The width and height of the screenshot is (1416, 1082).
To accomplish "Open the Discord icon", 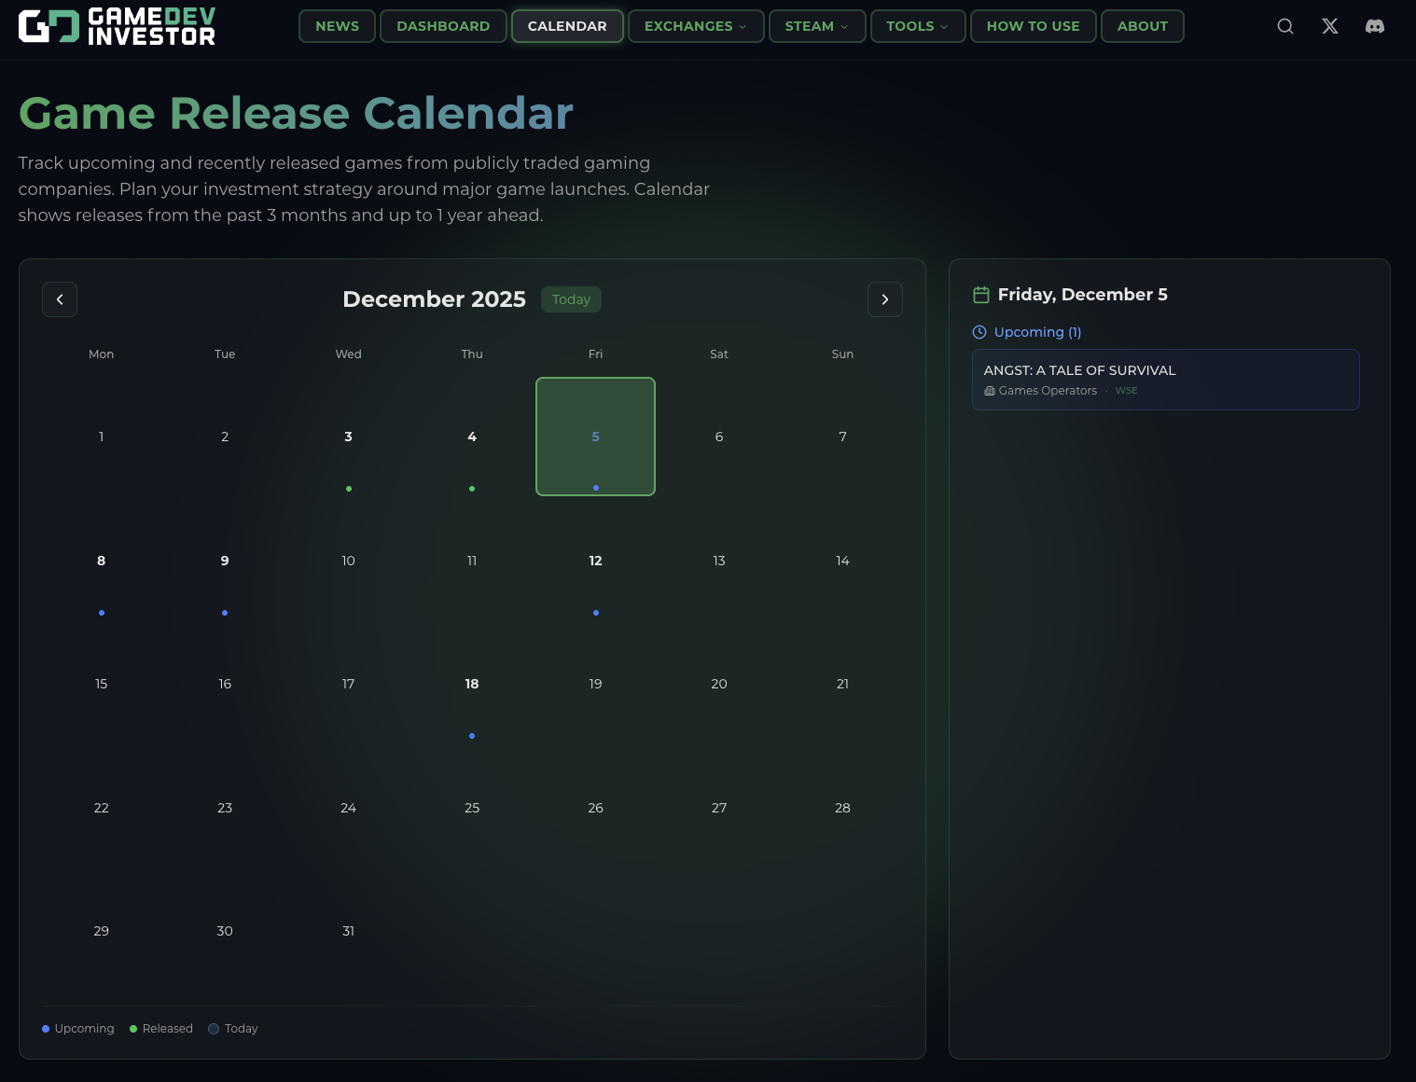I will coord(1375,26).
